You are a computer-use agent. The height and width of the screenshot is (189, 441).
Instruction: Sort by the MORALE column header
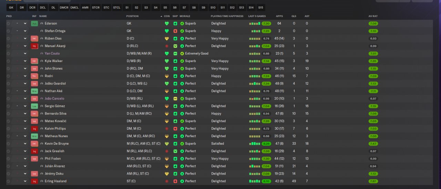[x=185, y=16]
